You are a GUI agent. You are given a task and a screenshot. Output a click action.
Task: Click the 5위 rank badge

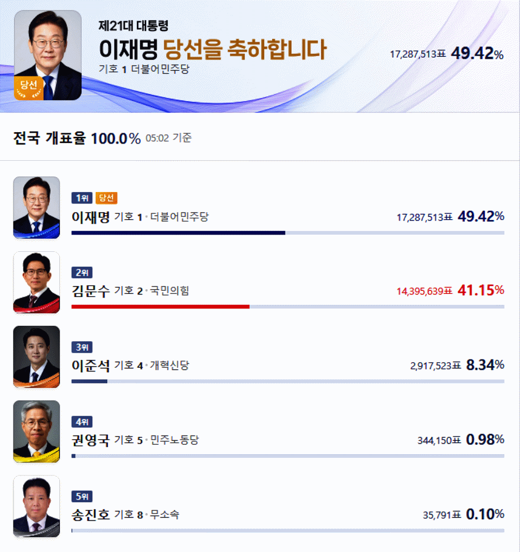click(82, 496)
